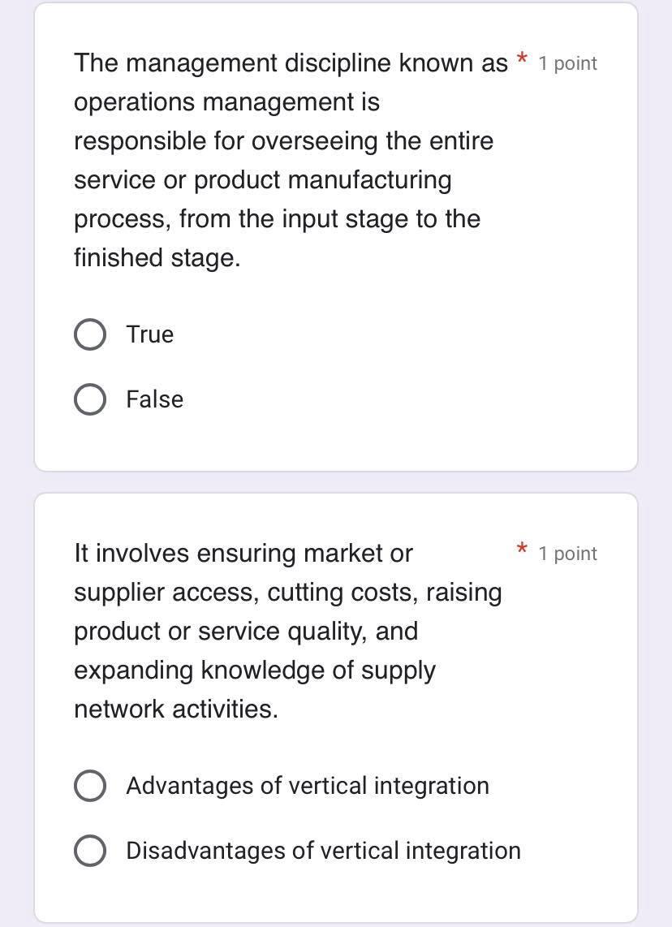Screen dimensions: 672x927
Task: Click the False option label text
Action: tap(154, 399)
